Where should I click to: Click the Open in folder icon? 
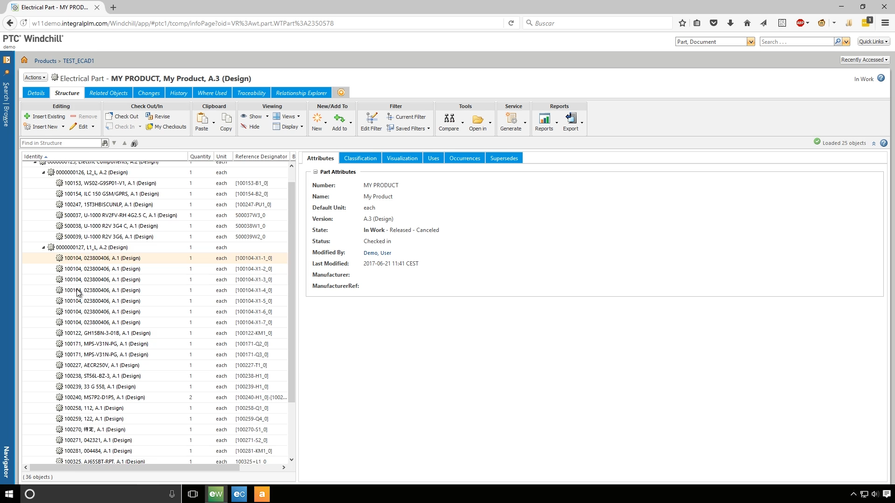pos(478,119)
